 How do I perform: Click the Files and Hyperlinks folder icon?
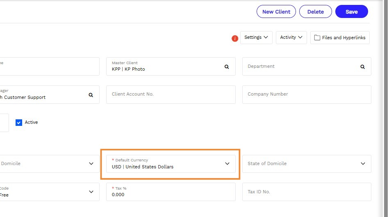[x=317, y=38]
